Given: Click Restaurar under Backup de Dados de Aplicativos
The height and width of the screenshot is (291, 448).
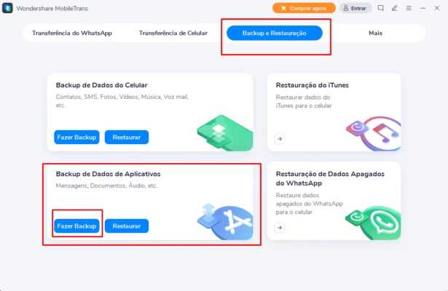Looking at the screenshot, I should (x=127, y=226).
